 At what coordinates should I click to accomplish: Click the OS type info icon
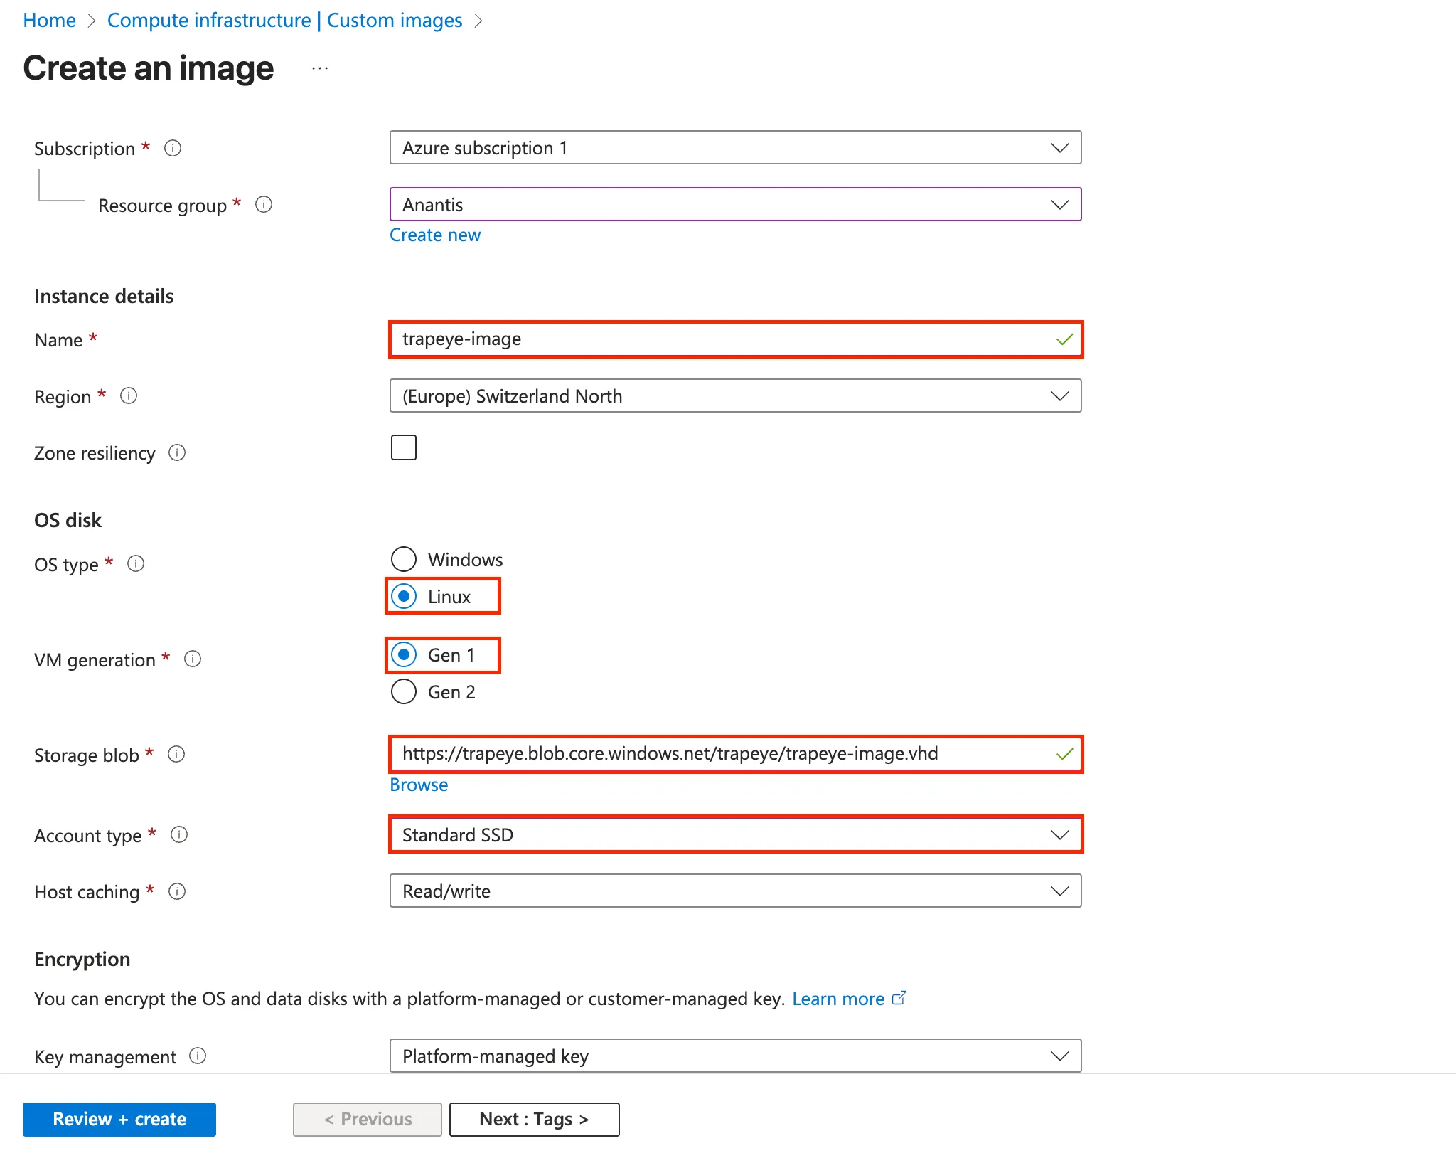(x=136, y=563)
